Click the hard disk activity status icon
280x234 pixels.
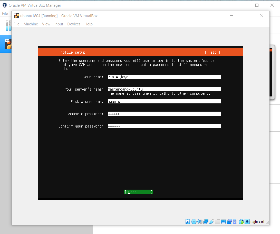click(x=188, y=222)
